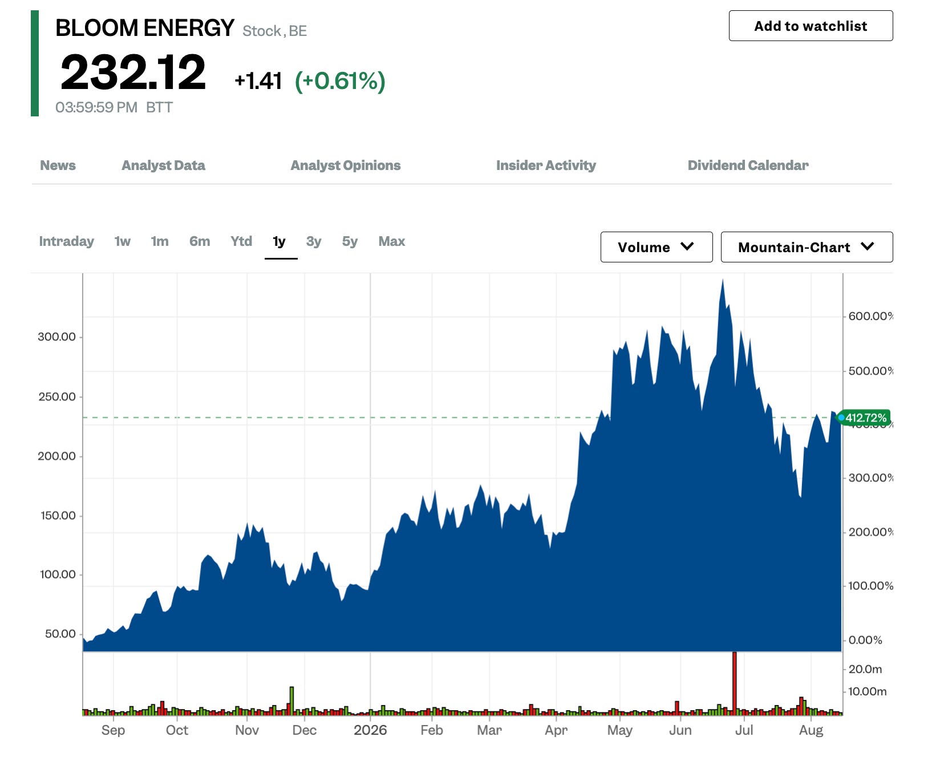This screenshot has width=940, height=761.
Task: Open the Dividend Calendar tab
Action: (x=748, y=165)
